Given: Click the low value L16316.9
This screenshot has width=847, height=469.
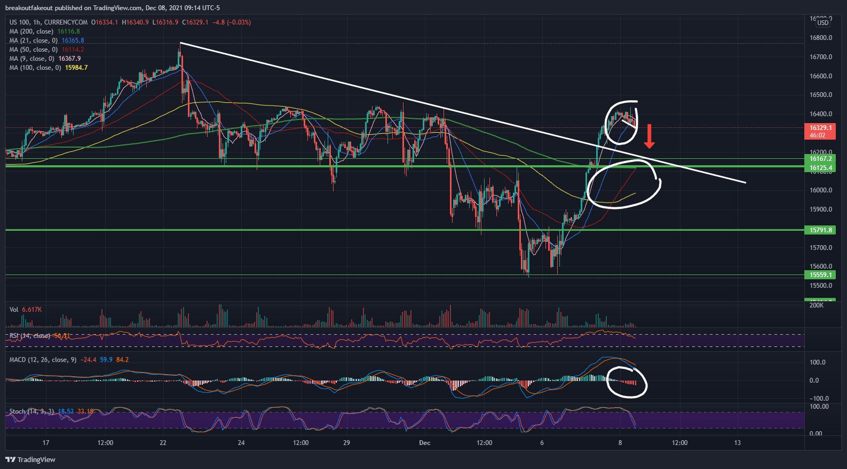Looking at the screenshot, I should click(165, 22).
